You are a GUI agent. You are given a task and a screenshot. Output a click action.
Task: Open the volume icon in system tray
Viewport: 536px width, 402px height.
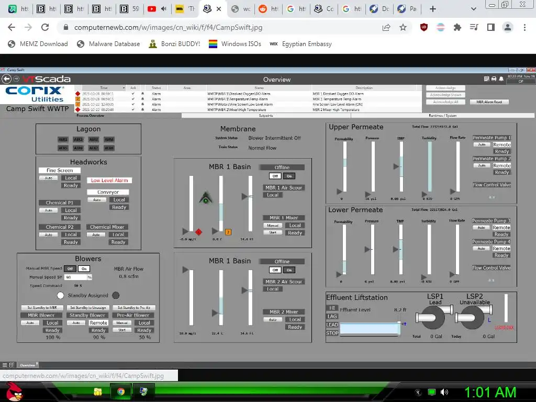pos(444,392)
